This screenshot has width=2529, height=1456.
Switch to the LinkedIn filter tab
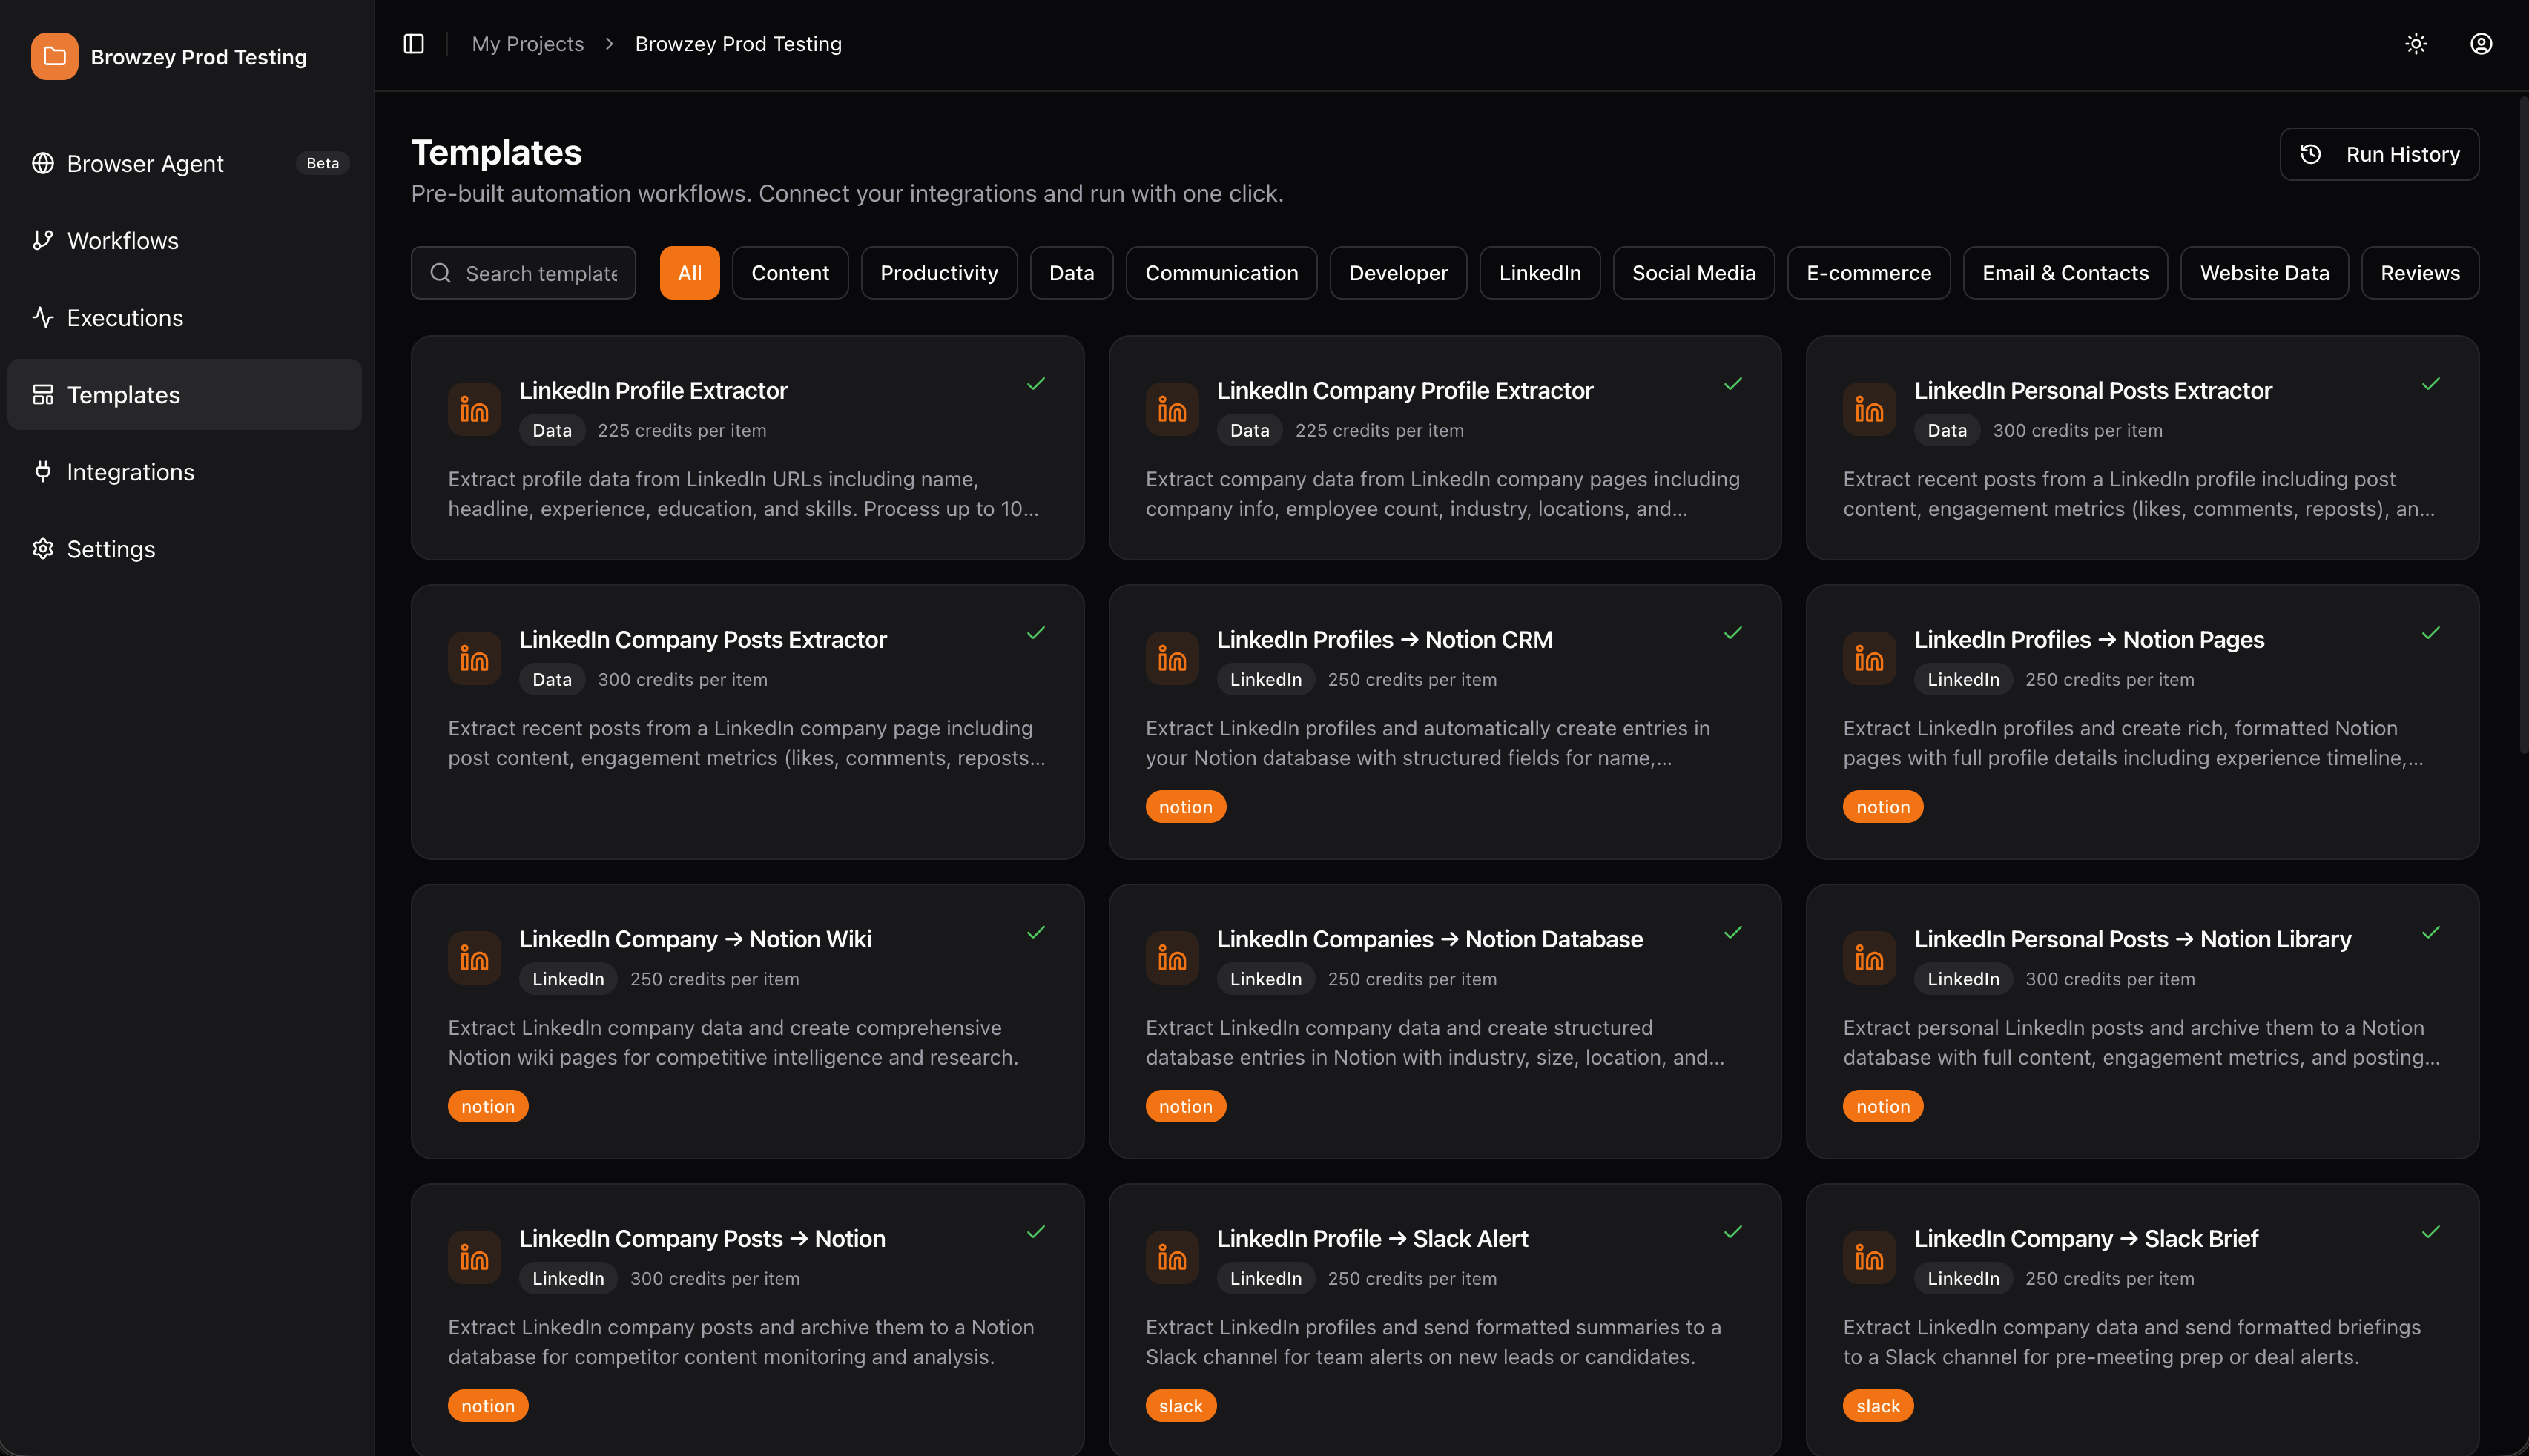pyautogui.click(x=1540, y=272)
